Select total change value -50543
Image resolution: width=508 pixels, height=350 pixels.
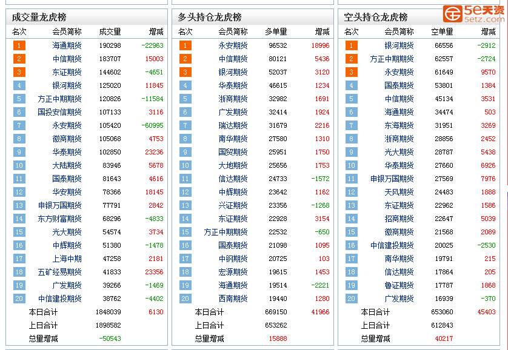(110, 338)
